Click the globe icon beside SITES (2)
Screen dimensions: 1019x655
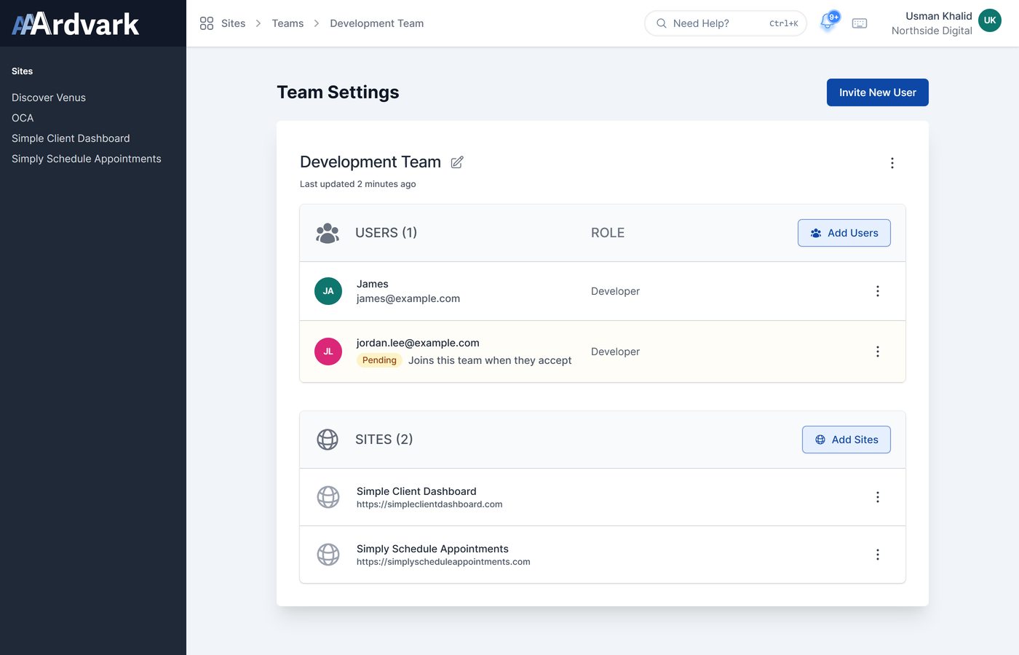328,440
